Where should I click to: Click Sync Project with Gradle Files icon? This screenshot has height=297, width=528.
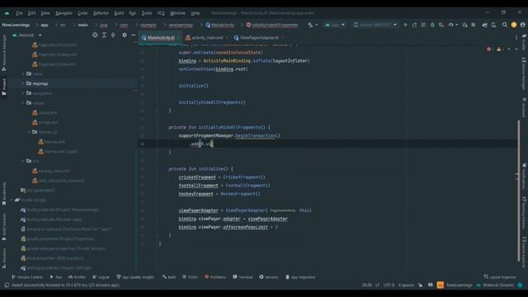484,25
